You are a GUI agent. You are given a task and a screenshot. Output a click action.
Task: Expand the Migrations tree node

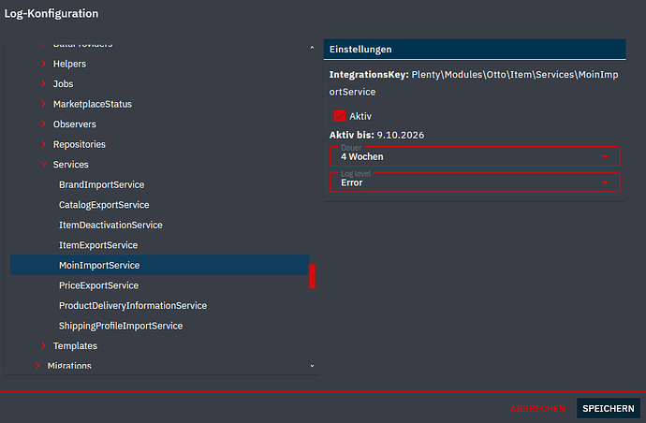click(x=37, y=365)
